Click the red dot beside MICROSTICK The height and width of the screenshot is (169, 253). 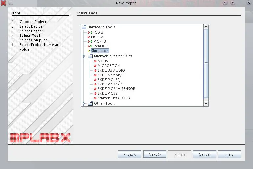pos(95,66)
